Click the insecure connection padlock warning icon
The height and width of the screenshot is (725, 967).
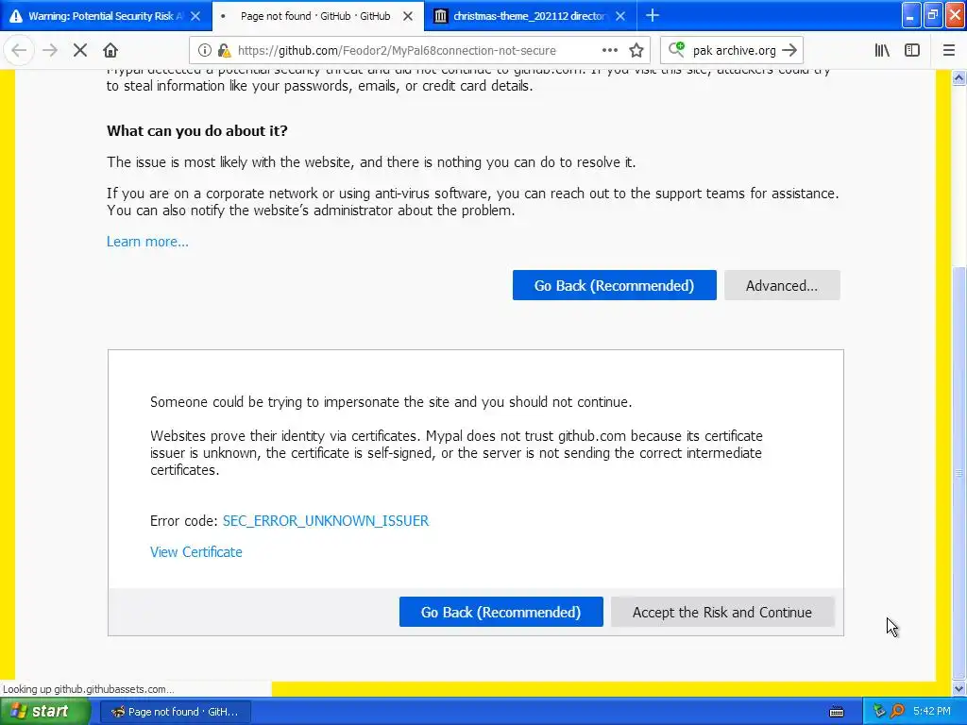click(x=224, y=51)
